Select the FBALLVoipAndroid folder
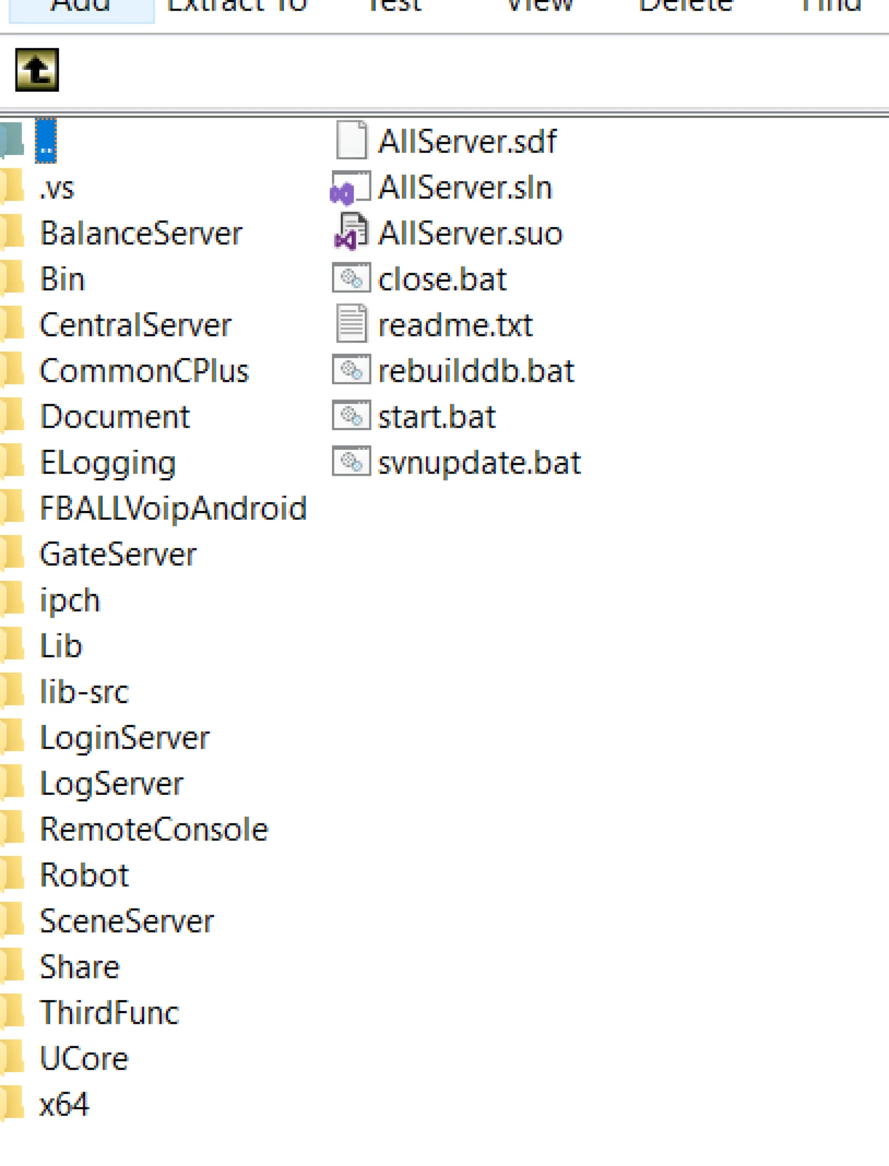This screenshot has width=889, height=1166. (x=173, y=508)
